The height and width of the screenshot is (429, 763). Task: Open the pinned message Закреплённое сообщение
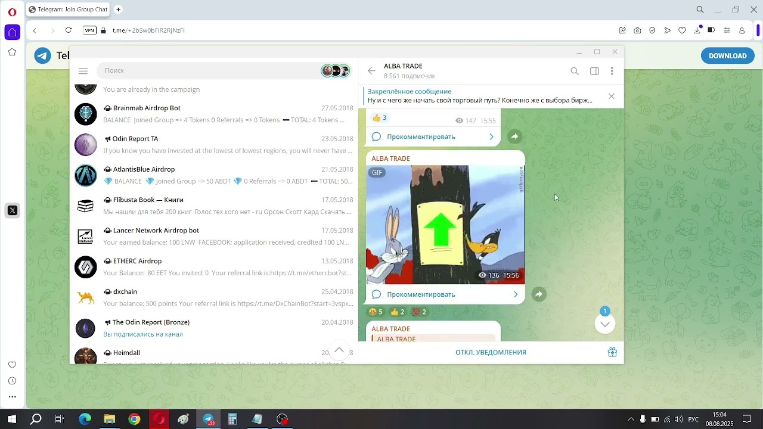point(480,96)
